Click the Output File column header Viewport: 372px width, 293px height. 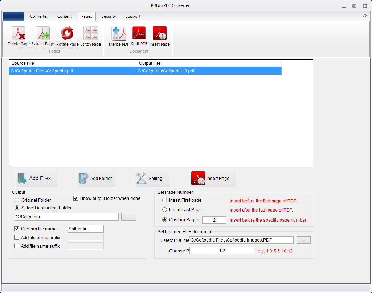tap(209, 63)
